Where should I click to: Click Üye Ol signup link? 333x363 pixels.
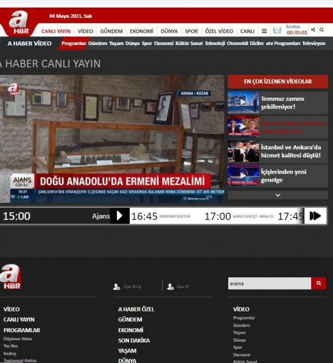183,286
